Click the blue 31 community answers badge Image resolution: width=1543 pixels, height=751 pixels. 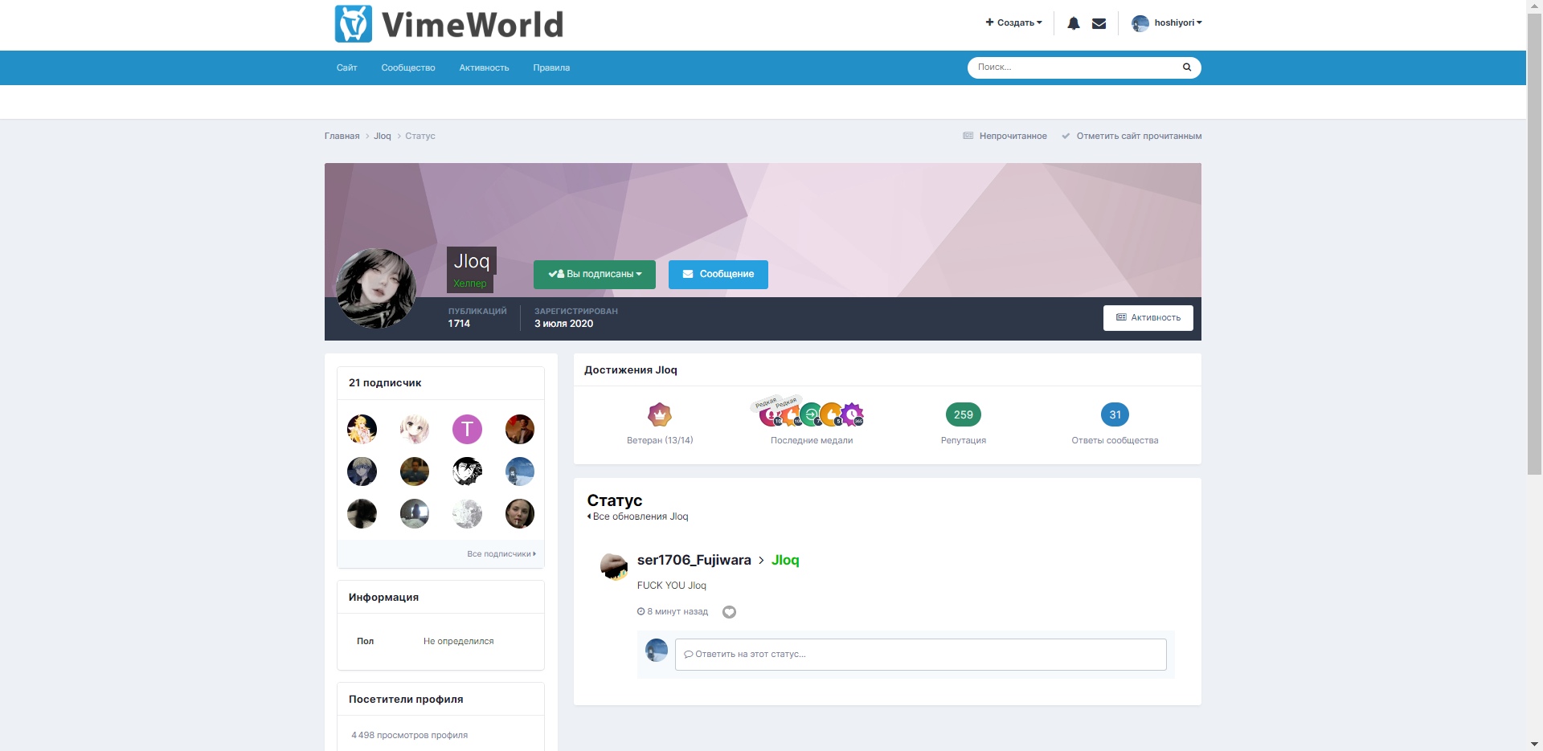click(1115, 414)
